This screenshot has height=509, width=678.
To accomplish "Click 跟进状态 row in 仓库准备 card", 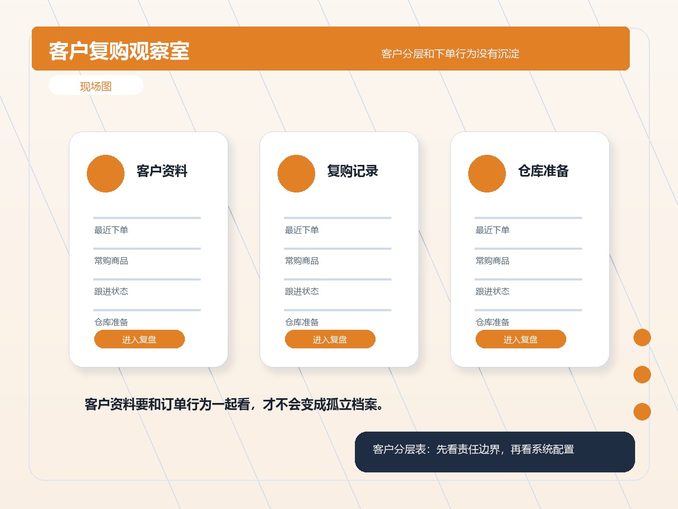I will tap(528, 291).
